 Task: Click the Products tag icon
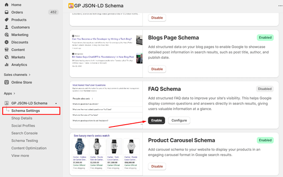(x=7, y=20)
